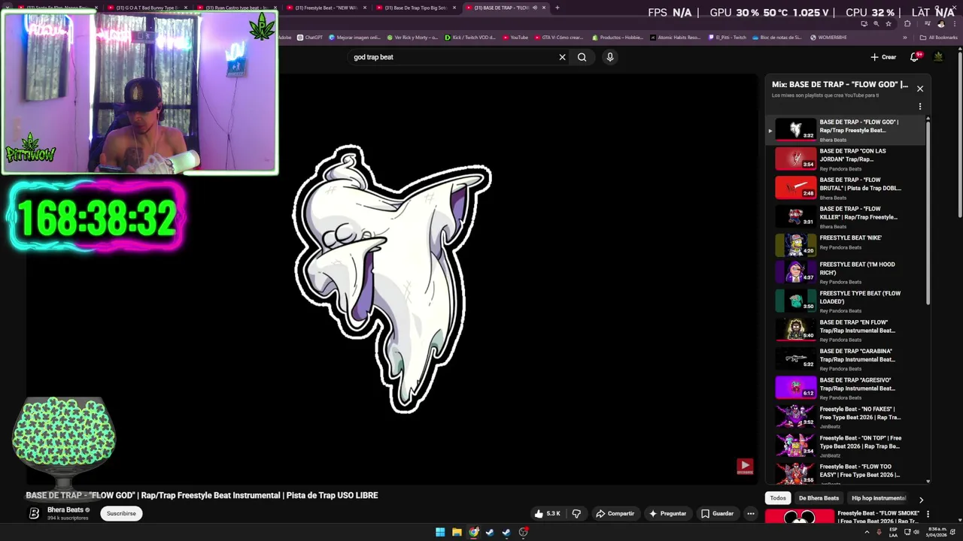Play ON TOP freestyle beat
The image size is (963, 541).
846,446
